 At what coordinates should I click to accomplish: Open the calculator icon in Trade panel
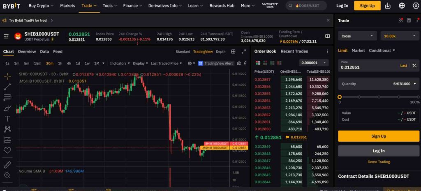pyautogui.click(x=409, y=21)
